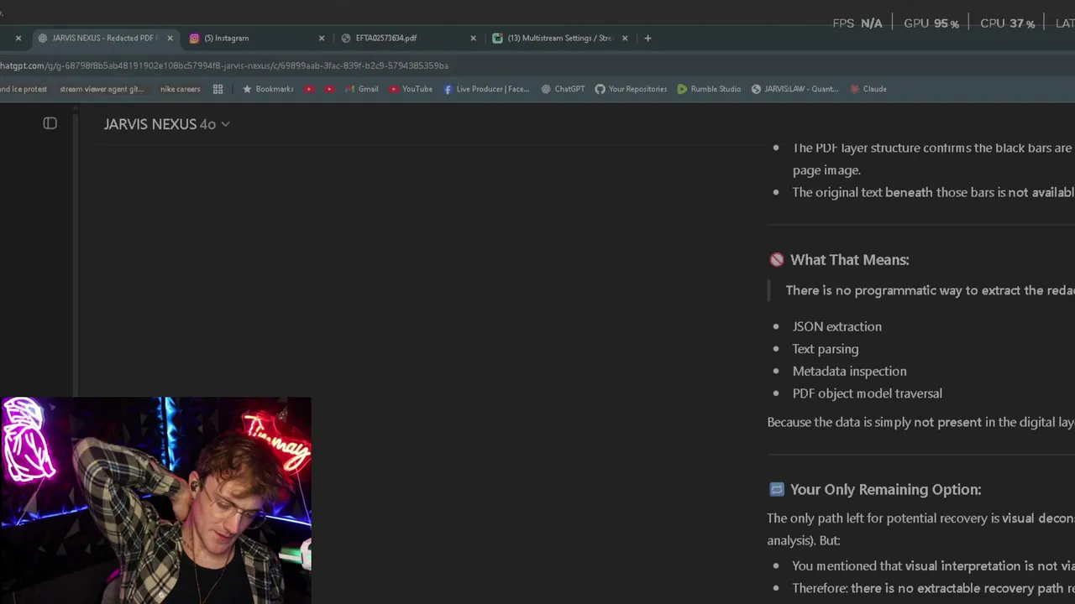Close the Multistream Settings tab
The image size is (1075, 604).
pos(624,38)
